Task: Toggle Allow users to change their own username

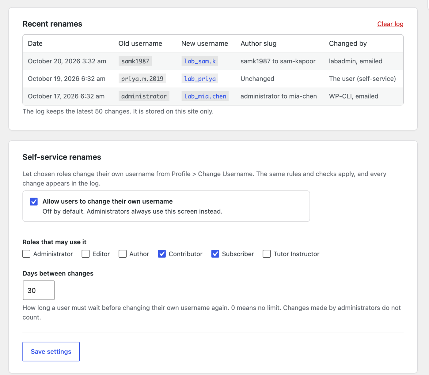Action: [x=34, y=201]
